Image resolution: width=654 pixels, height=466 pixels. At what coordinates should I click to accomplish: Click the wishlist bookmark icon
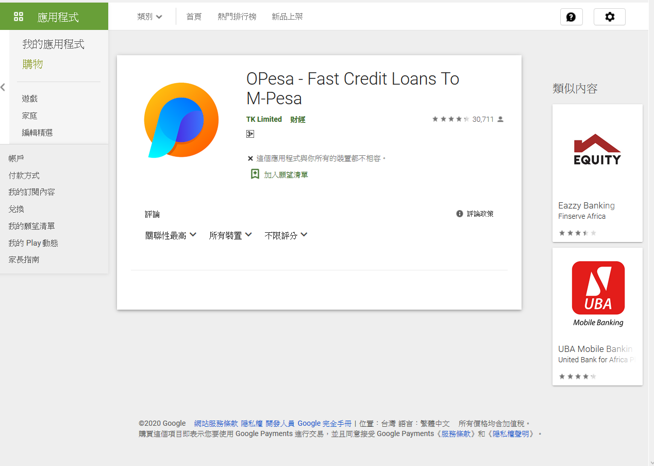pos(255,174)
